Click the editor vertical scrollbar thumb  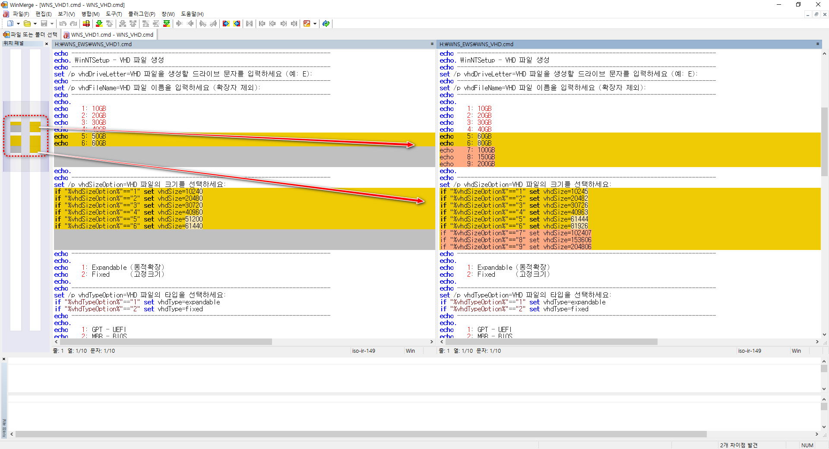pos(824,142)
